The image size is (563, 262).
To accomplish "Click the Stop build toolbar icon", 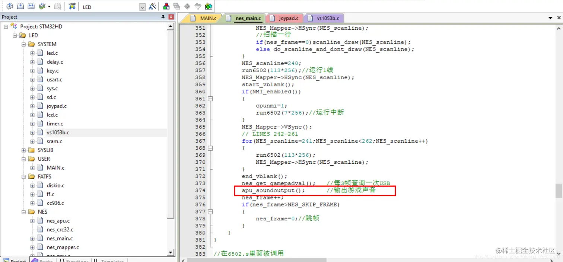I will (57, 6).
